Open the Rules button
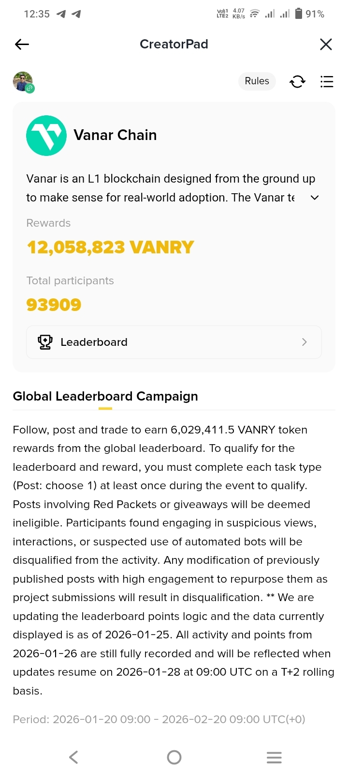348x775 pixels. (257, 81)
